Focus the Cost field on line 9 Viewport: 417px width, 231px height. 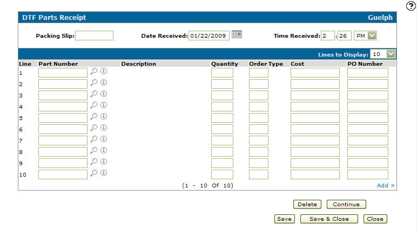(315, 163)
